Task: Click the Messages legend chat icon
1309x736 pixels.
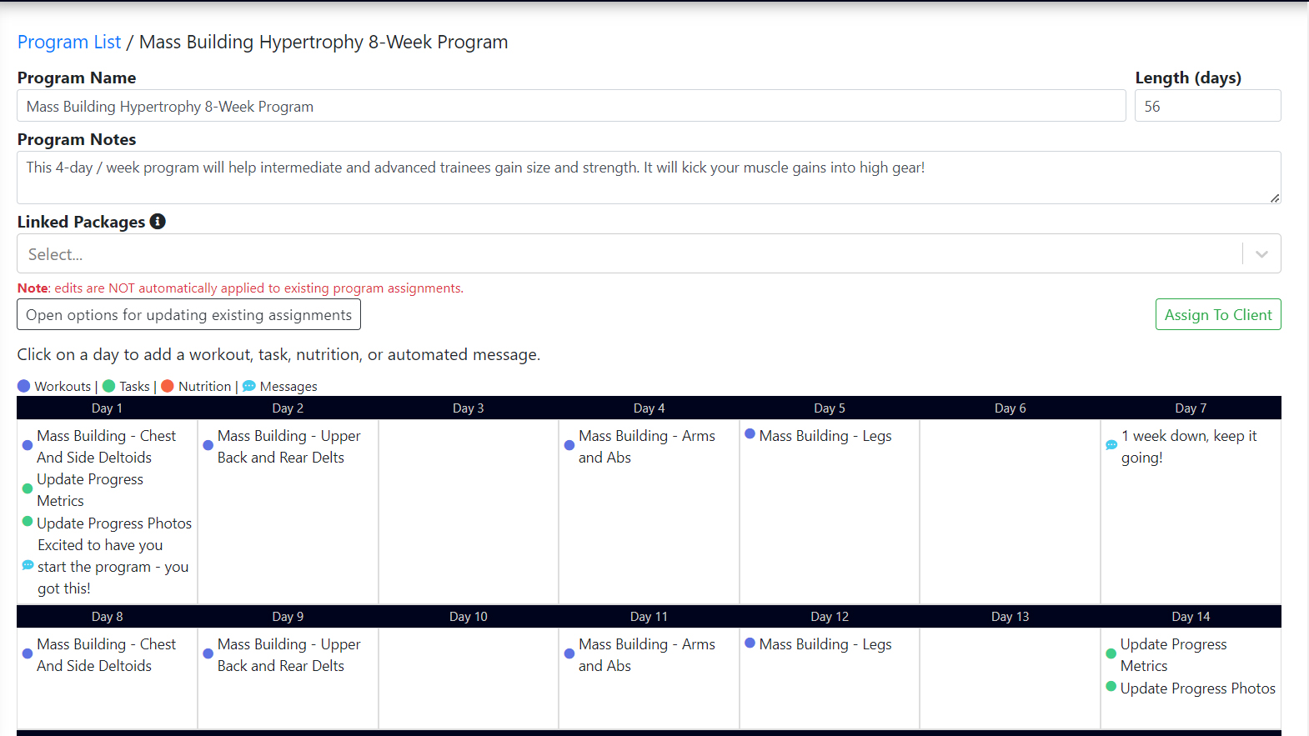Action: (248, 386)
